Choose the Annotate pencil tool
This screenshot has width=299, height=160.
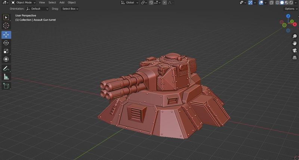(x=6, y=68)
